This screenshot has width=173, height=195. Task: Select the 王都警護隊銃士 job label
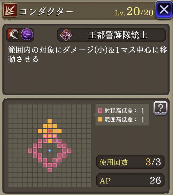click(x=118, y=35)
